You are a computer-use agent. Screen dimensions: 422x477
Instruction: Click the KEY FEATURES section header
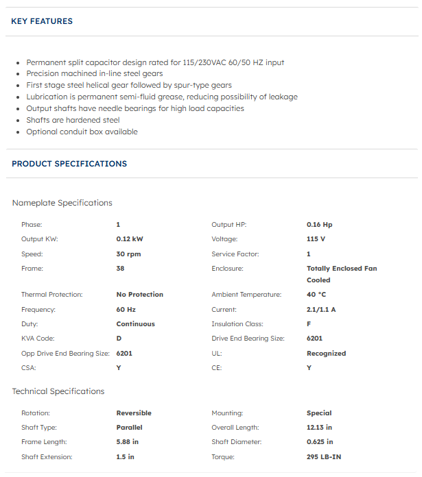click(x=42, y=21)
